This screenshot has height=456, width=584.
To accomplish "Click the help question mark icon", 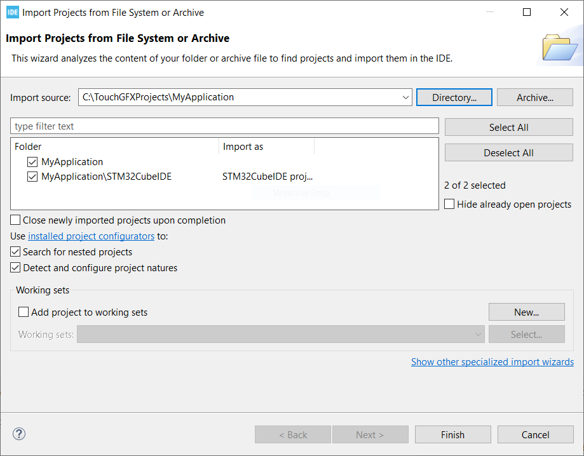I will point(19,434).
